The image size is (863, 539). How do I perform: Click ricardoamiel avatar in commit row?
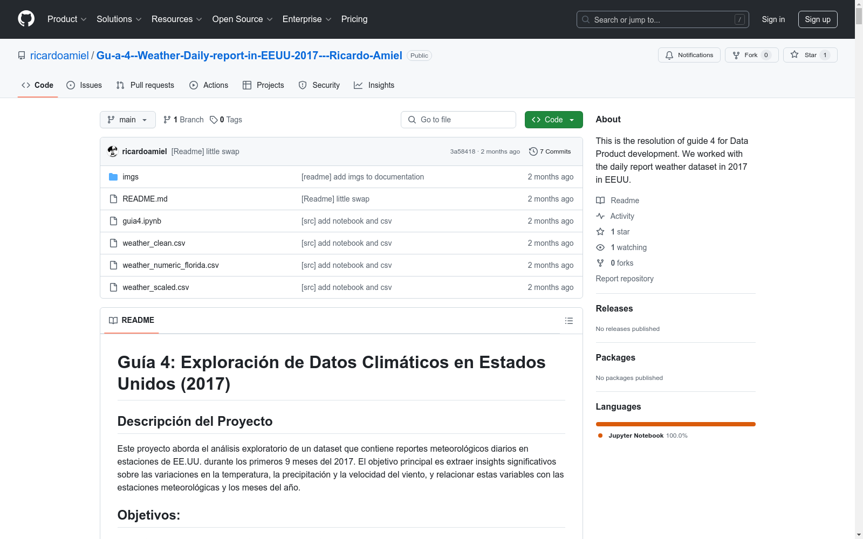[113, 151]
